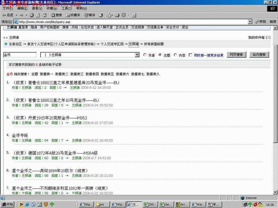Open the Back button history dropdown arrow

coord(16,15)
